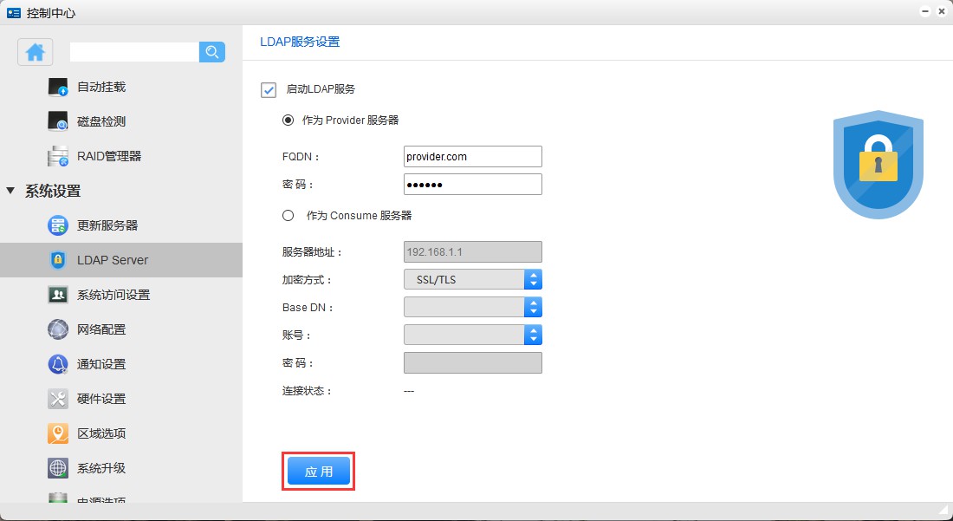This screenshot has height=521, width=953.
Task: Click the 应用 apply button
Action: pyautogui.click(x=318, y=472)
